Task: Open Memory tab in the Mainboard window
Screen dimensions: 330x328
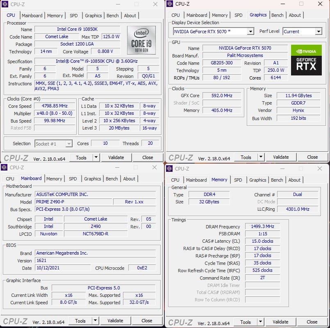Action: tap(54, 179)
